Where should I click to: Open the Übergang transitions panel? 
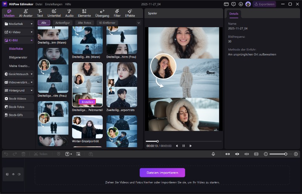(x=102, y=13)
